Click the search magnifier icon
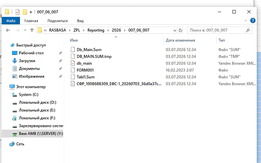Image resolution: width=261 pixels, height=163 pixels. coord(248,30)
